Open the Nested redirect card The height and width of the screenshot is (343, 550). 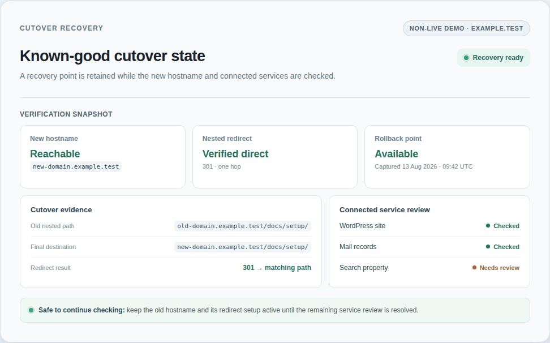(x=275, y=157)
